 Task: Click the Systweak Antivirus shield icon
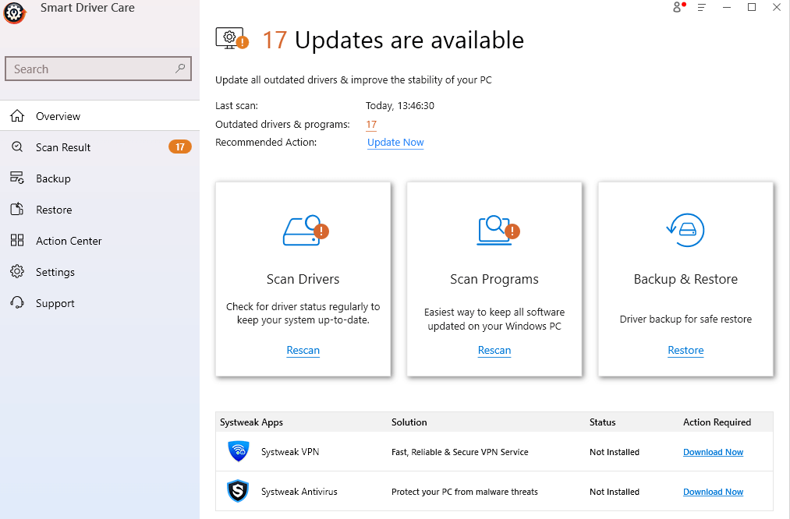point(238,491)
